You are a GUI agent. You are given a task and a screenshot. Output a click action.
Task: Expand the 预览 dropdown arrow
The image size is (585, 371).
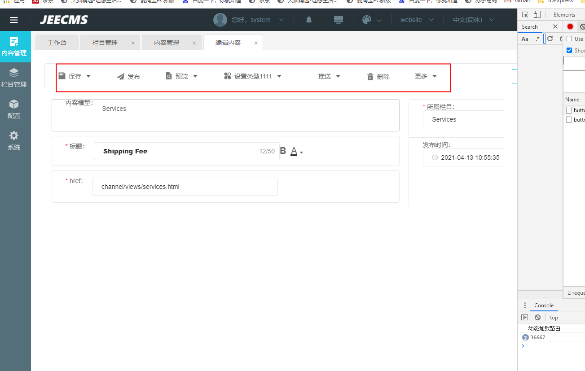195,76
